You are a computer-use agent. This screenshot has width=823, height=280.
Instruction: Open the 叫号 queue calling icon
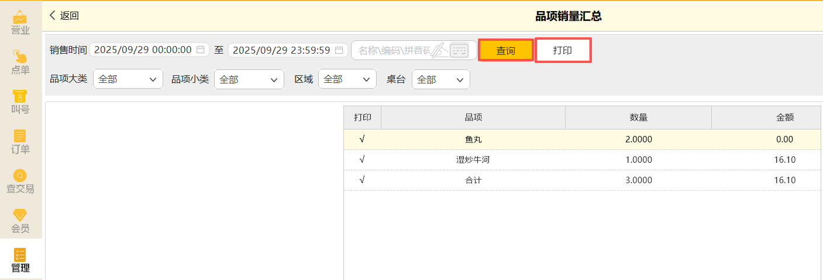click(x=20, y=96)
